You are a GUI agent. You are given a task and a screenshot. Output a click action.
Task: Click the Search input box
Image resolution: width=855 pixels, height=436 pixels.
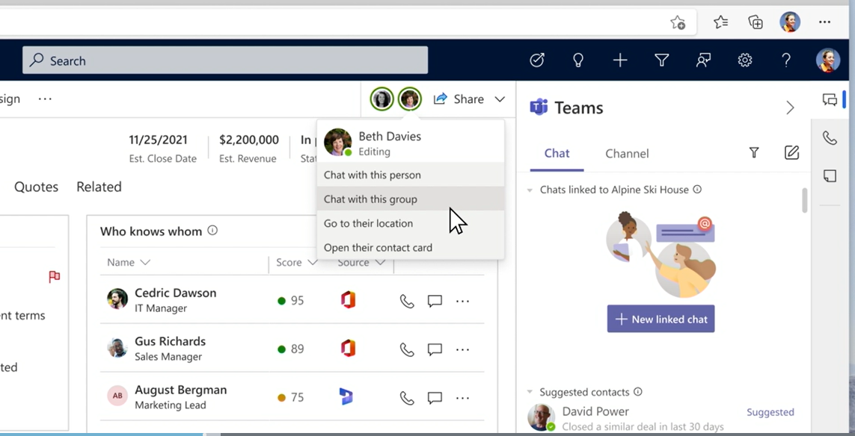pyautogui.click(x=225, y=60)
